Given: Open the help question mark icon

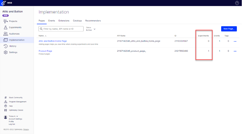Looking at the screenshot, I should [x=237, y=3].
